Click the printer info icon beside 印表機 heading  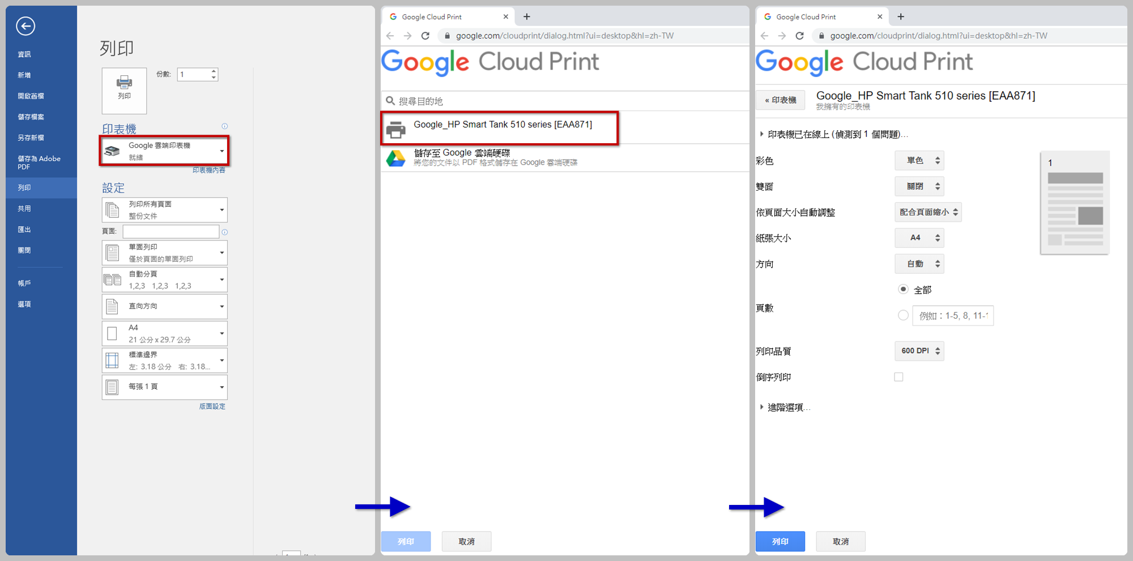tap(224, 126)
